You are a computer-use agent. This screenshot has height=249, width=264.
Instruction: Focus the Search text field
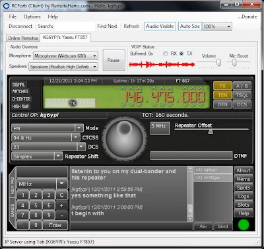pos(75,26)
